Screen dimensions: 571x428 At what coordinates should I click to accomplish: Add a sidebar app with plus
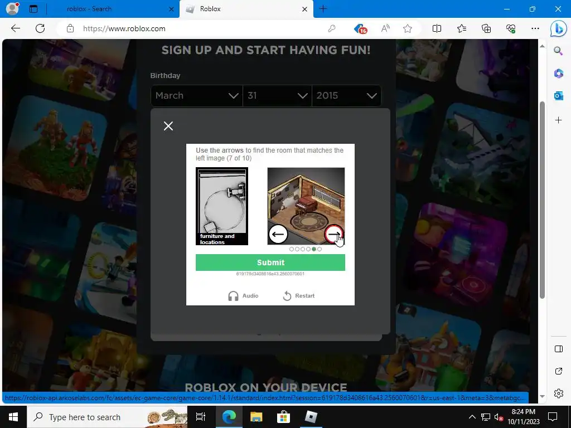pos(558,120)
